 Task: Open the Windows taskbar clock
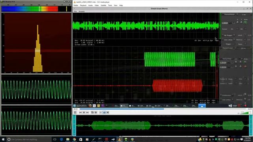click(248, 139)
